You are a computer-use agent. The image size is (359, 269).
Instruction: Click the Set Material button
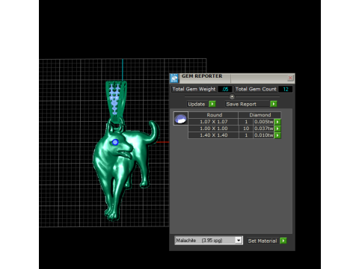click(x=263, y=241)
